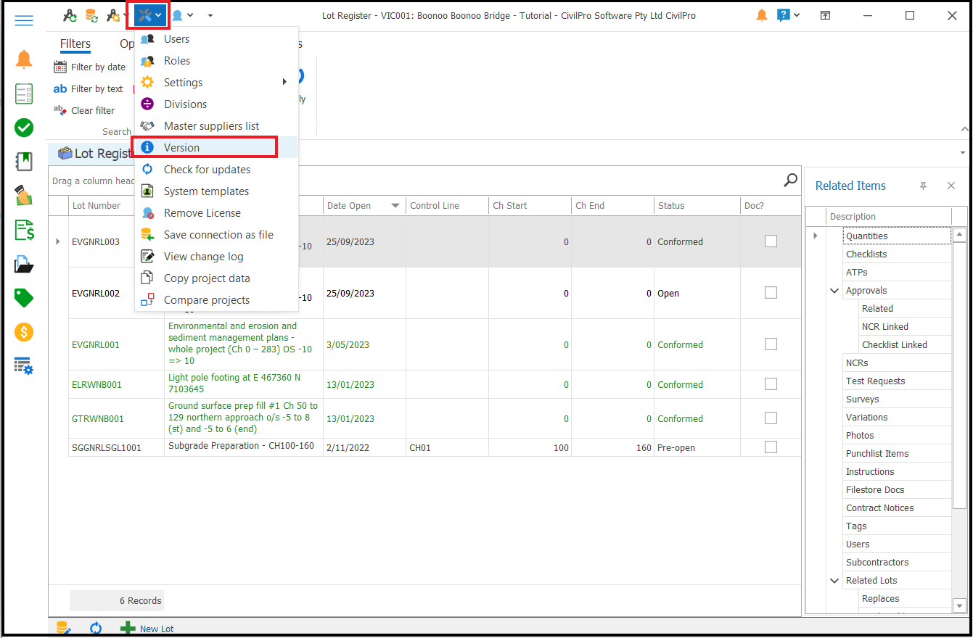The image size is (973, 638).
Task: Choose Save connection as file
Action: pos(215,235)
